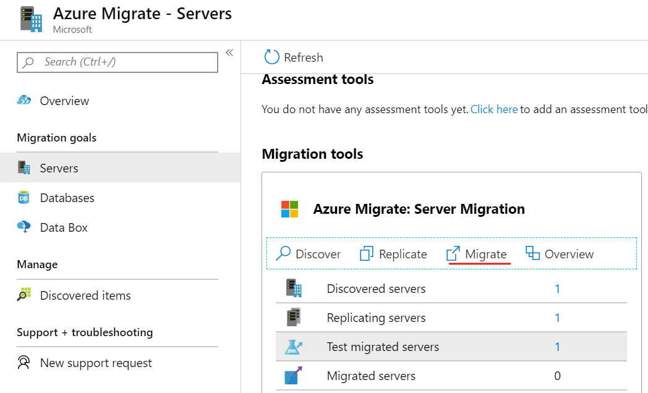Click 'Azure Migrate: Server Migration' card title
Image resolution: width=648 pixels, height=393 pixels.
[x=419, y=209]
